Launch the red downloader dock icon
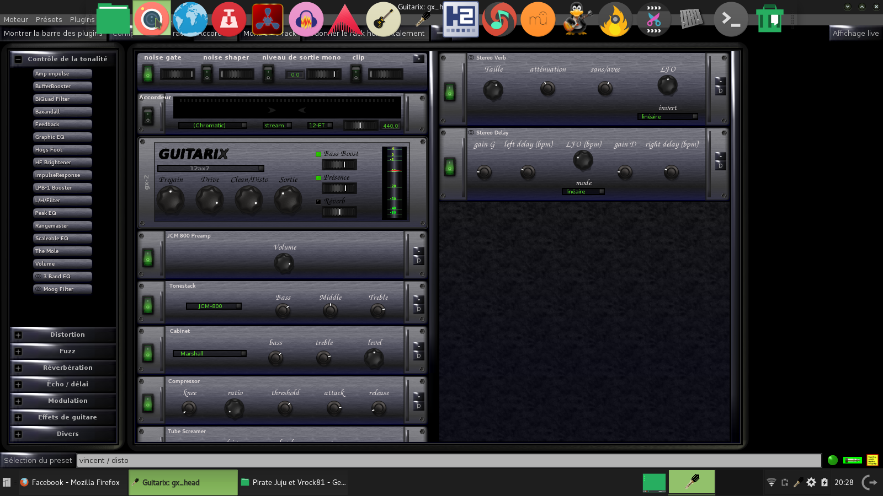The width and height of the screenshot is (883, 496). pyautogui.click(x=229, y=19)
